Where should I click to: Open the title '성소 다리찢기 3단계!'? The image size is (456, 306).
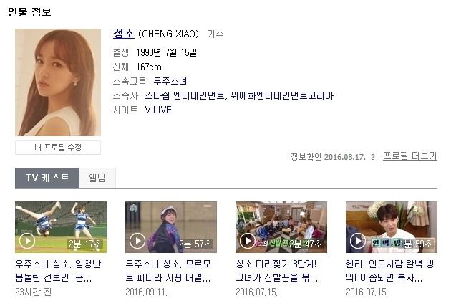(x=276, y=270)
